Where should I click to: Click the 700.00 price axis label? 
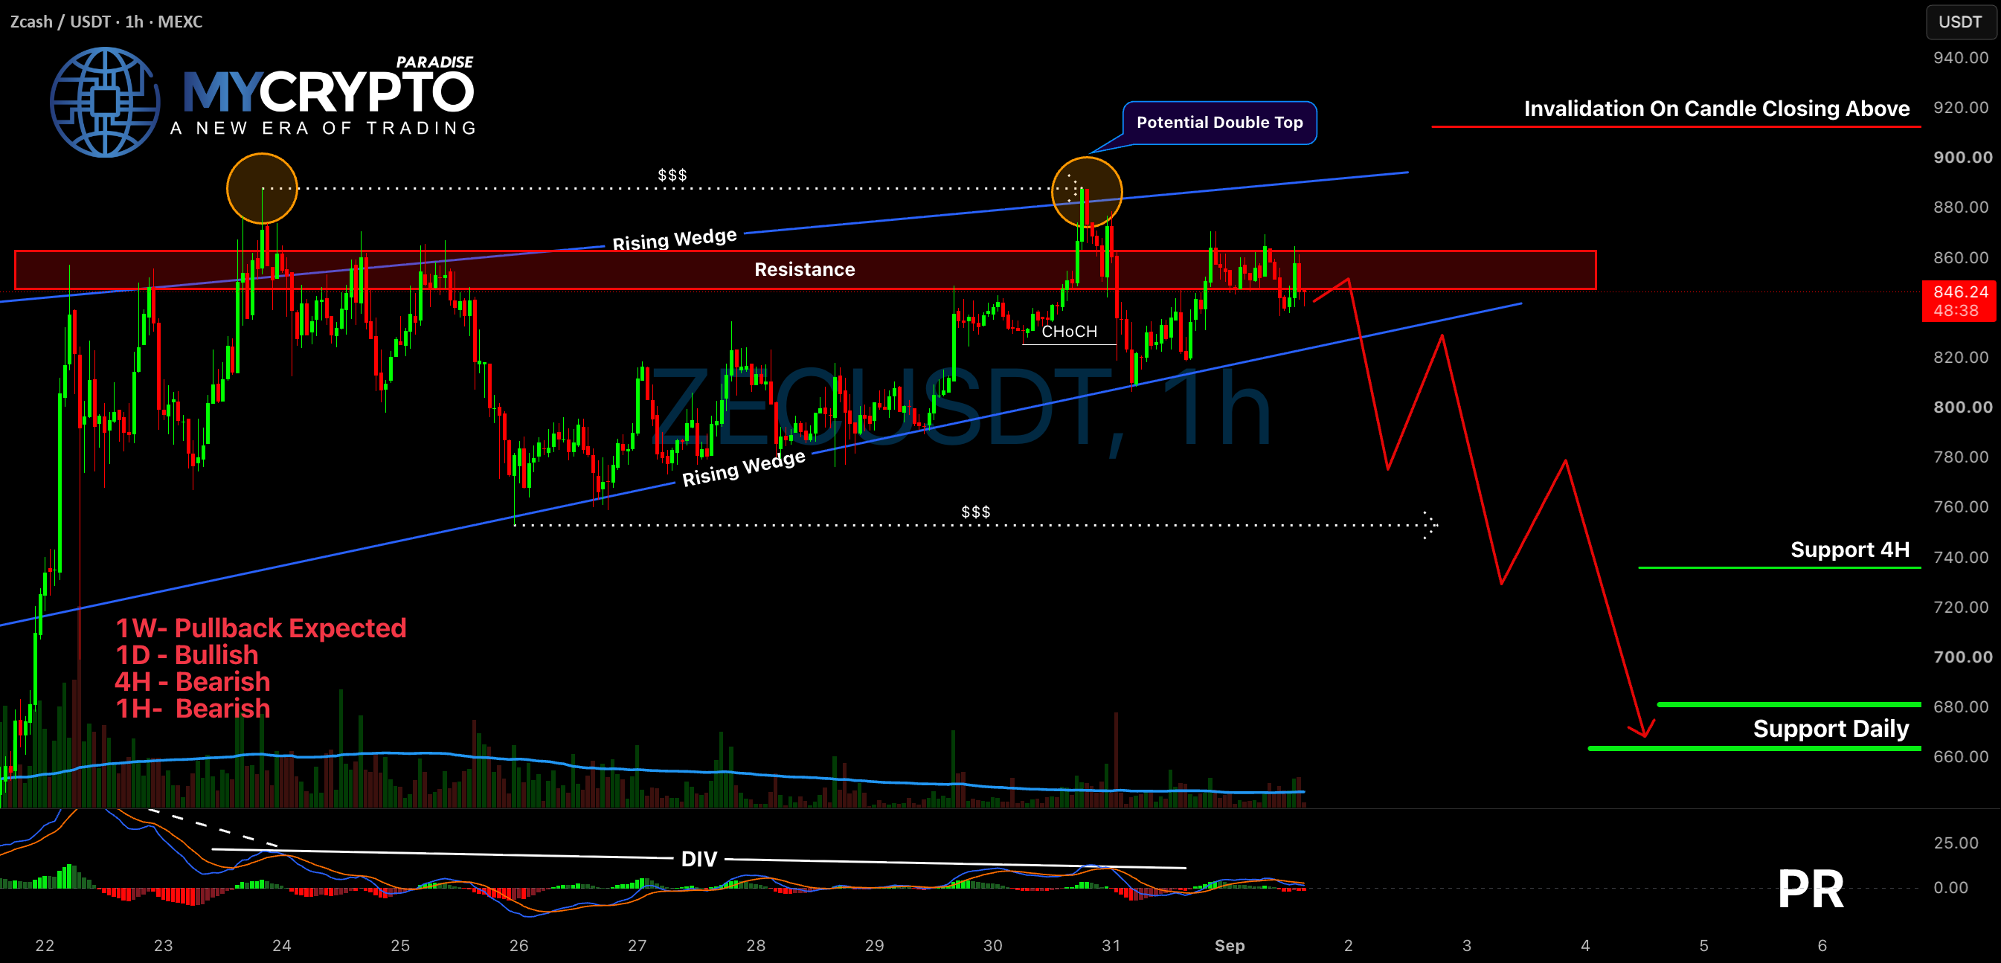pos(1962,657)
